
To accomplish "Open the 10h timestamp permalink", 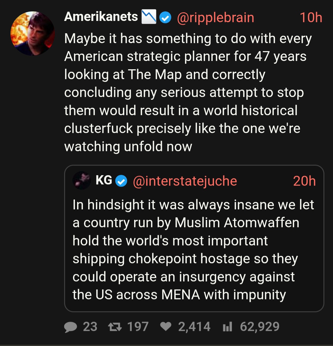I will coord(311,18).
